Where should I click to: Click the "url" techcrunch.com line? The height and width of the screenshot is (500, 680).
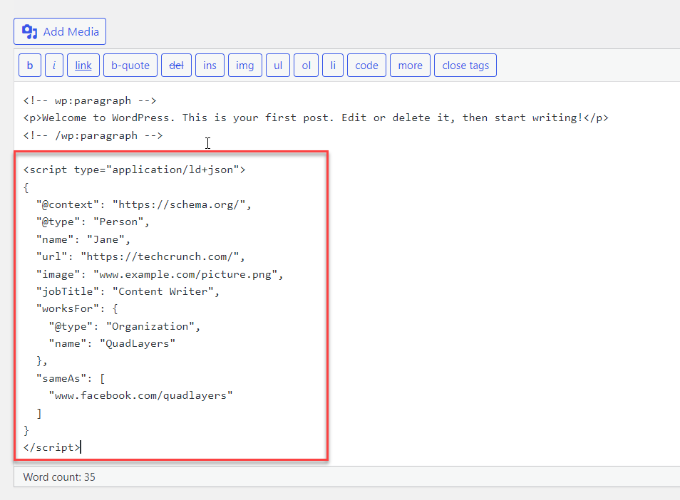[x=140, y=257]
